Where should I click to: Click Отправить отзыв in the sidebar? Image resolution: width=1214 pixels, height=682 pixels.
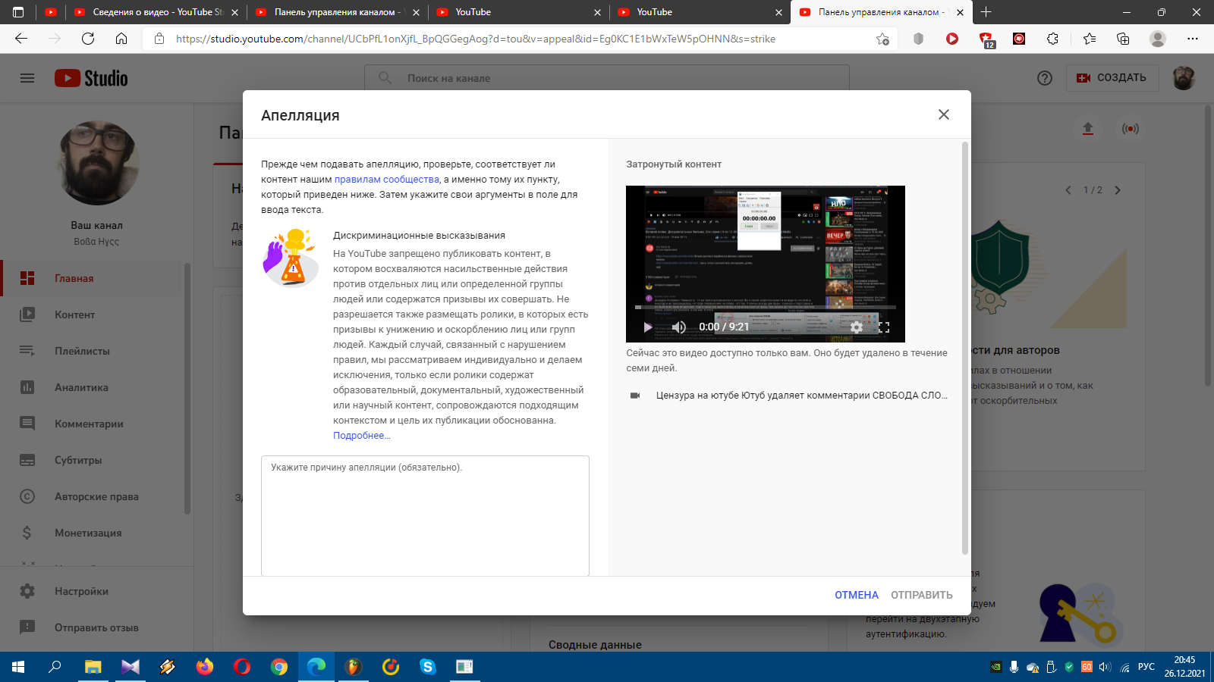[91, 627]
